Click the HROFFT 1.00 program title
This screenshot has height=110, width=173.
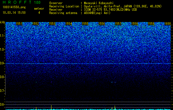coord(22,2)
